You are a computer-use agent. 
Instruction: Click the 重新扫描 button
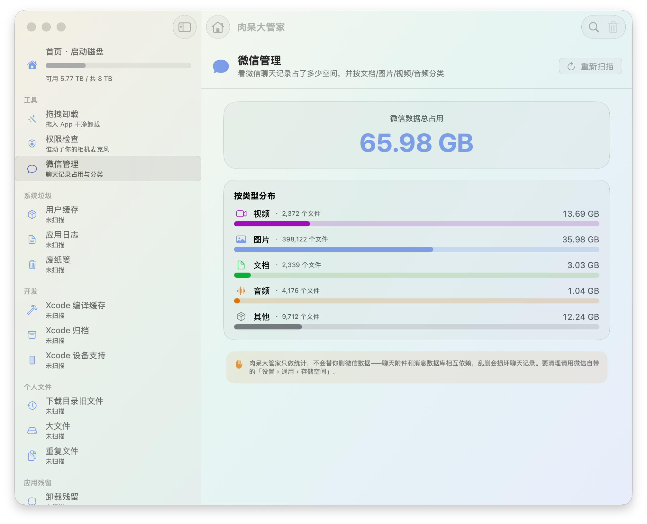[x=590, y=66]
